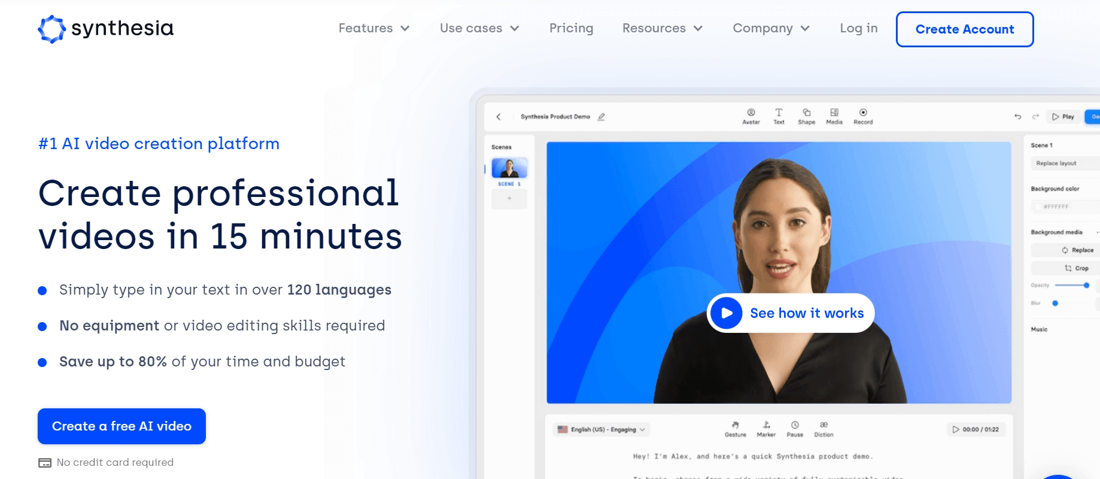The width and height of the screenshot is (1100, 479).
Task: Click the Marker icon above the script
Action: [766, 429]
